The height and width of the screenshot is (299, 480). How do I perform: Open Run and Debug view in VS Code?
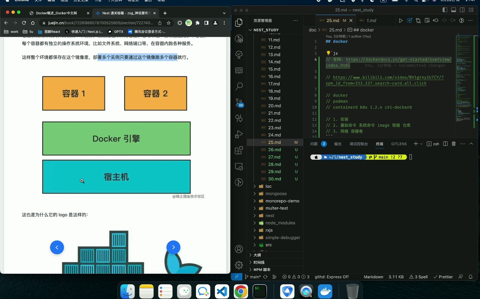(239, 134)
